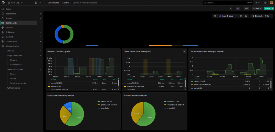Image resolution: width=275 pixels, height=132 pixels.
Task: Click the user profile avatar
Action: (271, 3)
